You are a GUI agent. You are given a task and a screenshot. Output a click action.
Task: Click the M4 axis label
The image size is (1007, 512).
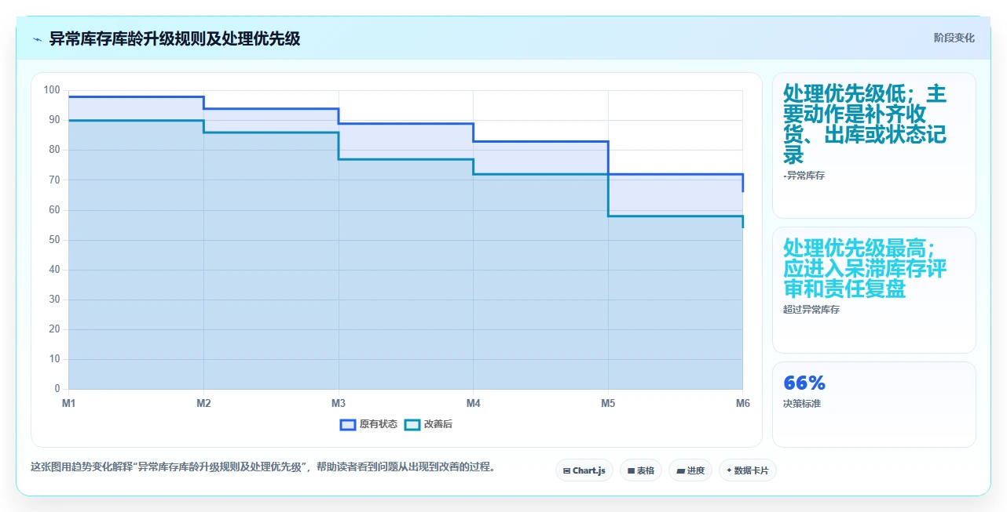click(x=473, y=403)
